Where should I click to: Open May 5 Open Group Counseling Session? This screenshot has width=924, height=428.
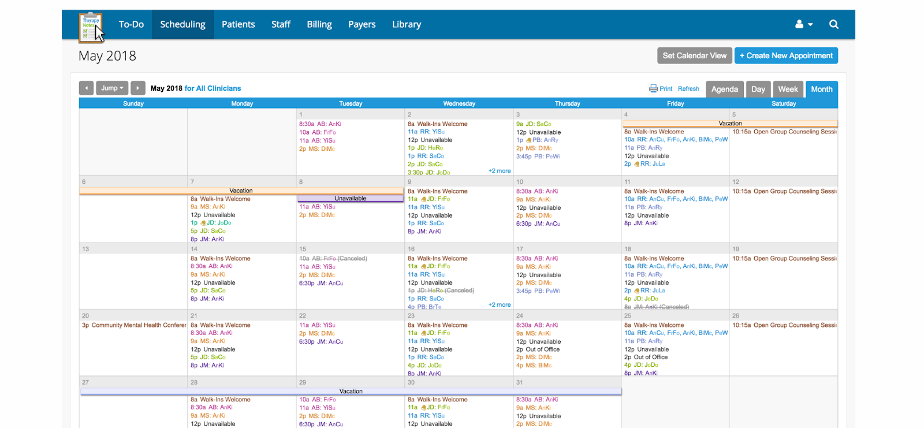784,132
